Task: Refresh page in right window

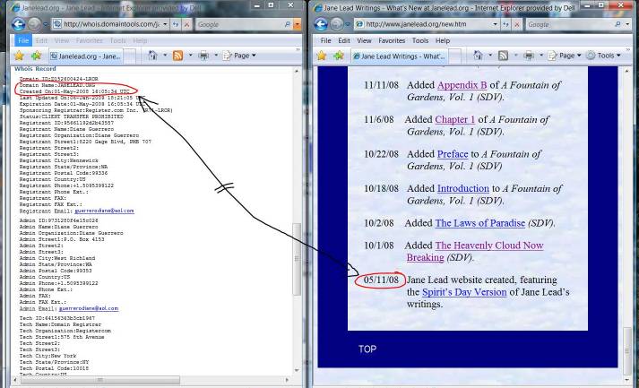Action: point(505,24)
